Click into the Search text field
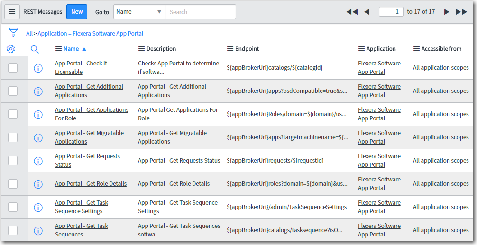Viewport: 477px width, 245px height. point(200,12)
